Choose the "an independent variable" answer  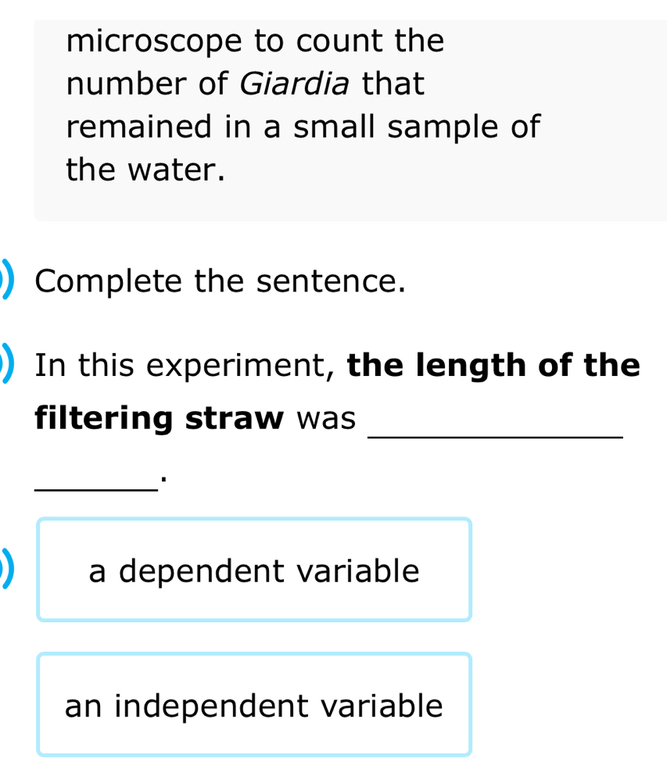tap(253, 706)
